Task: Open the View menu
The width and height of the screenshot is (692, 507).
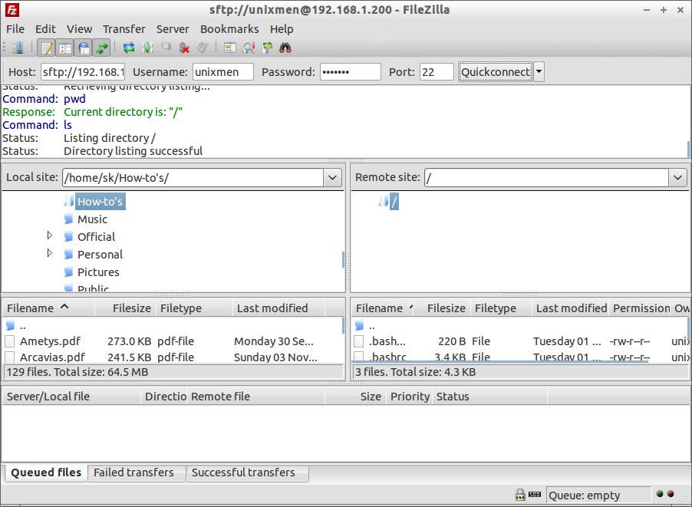Action: click(x=80, y=29)
